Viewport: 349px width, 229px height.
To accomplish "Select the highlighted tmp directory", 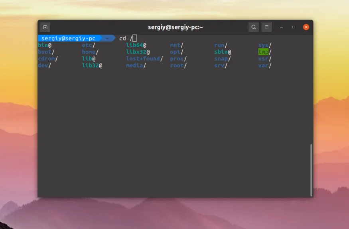I will [264, 51].
